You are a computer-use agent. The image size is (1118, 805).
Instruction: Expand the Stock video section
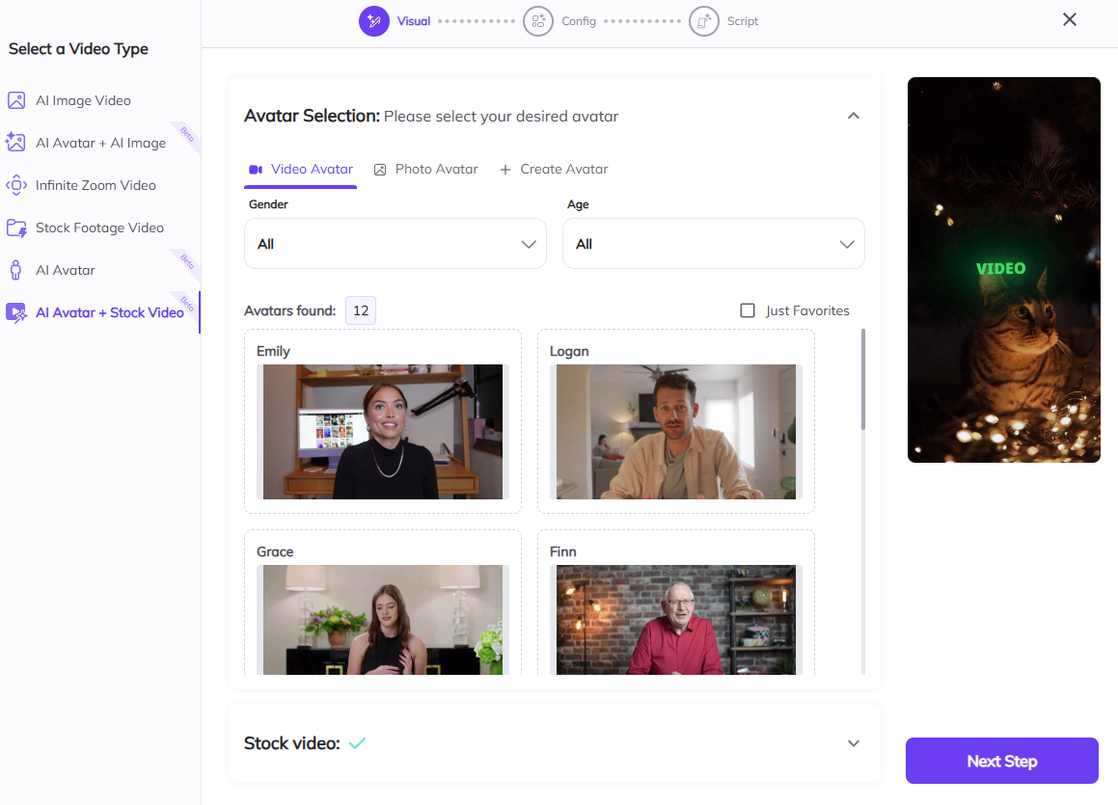pyautogui.click(x=854, y=743)
